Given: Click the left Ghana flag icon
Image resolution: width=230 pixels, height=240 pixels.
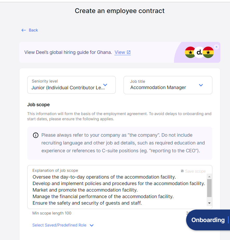Looking at the screenshot, I should (190, 52).
